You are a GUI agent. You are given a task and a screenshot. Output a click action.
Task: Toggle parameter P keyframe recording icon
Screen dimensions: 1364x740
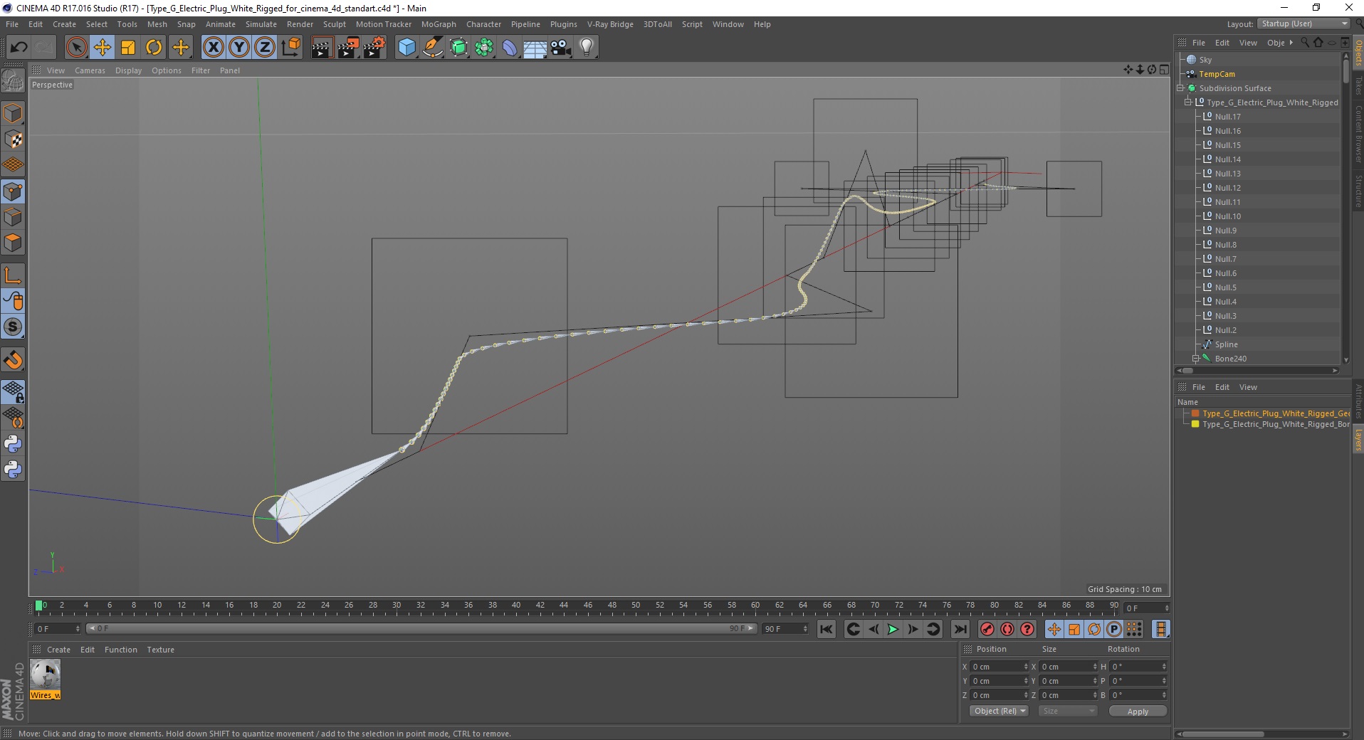1114,629
